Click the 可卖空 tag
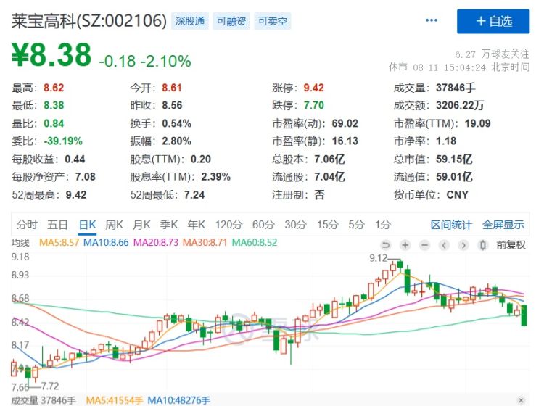Screen dimensions: 544x406 (272, 21)
